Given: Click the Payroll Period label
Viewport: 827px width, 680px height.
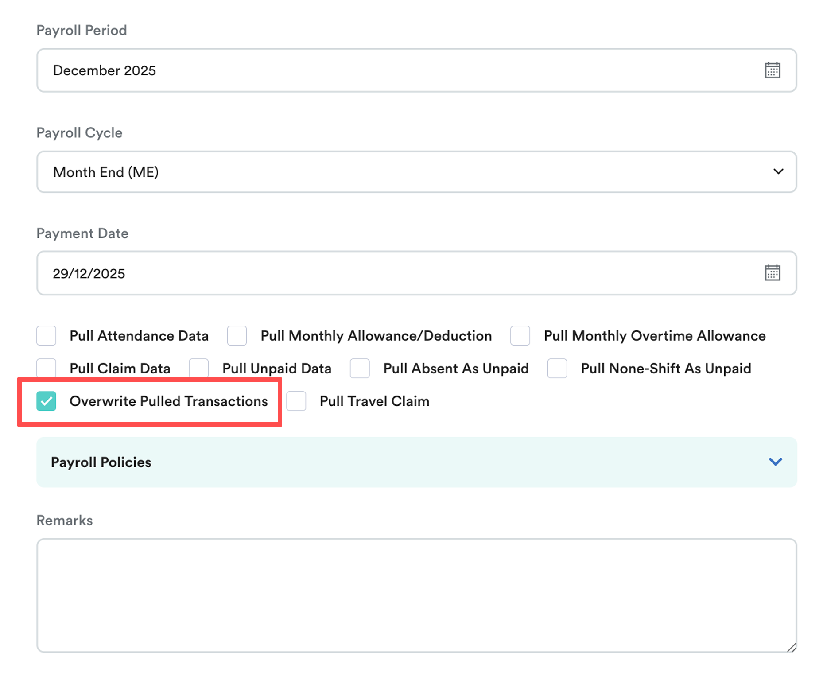Looking at the screenshot, I should click(82, 30).
